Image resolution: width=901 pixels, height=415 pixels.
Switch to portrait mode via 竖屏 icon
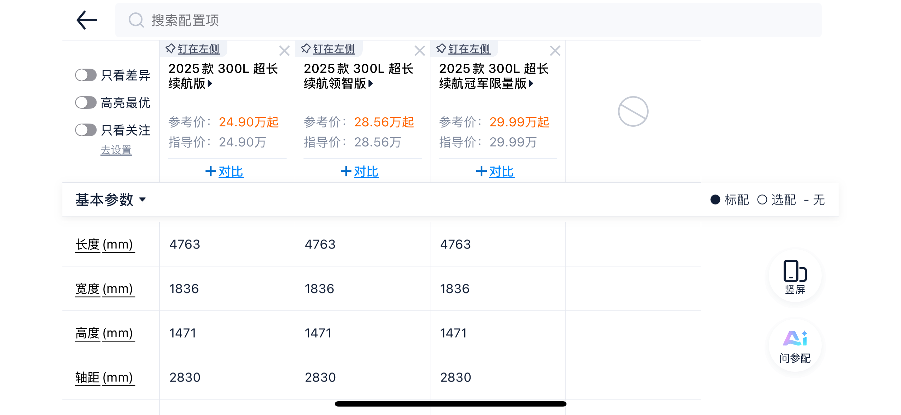click(795, 276)
